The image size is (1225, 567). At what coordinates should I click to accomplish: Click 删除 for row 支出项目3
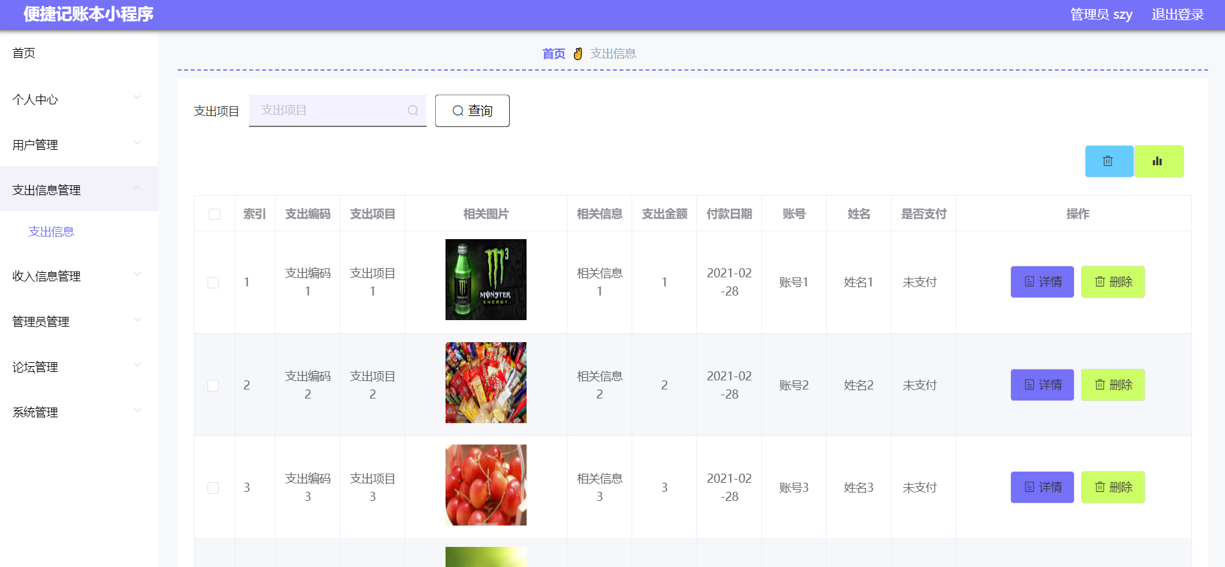click(x=1113, y=487)
